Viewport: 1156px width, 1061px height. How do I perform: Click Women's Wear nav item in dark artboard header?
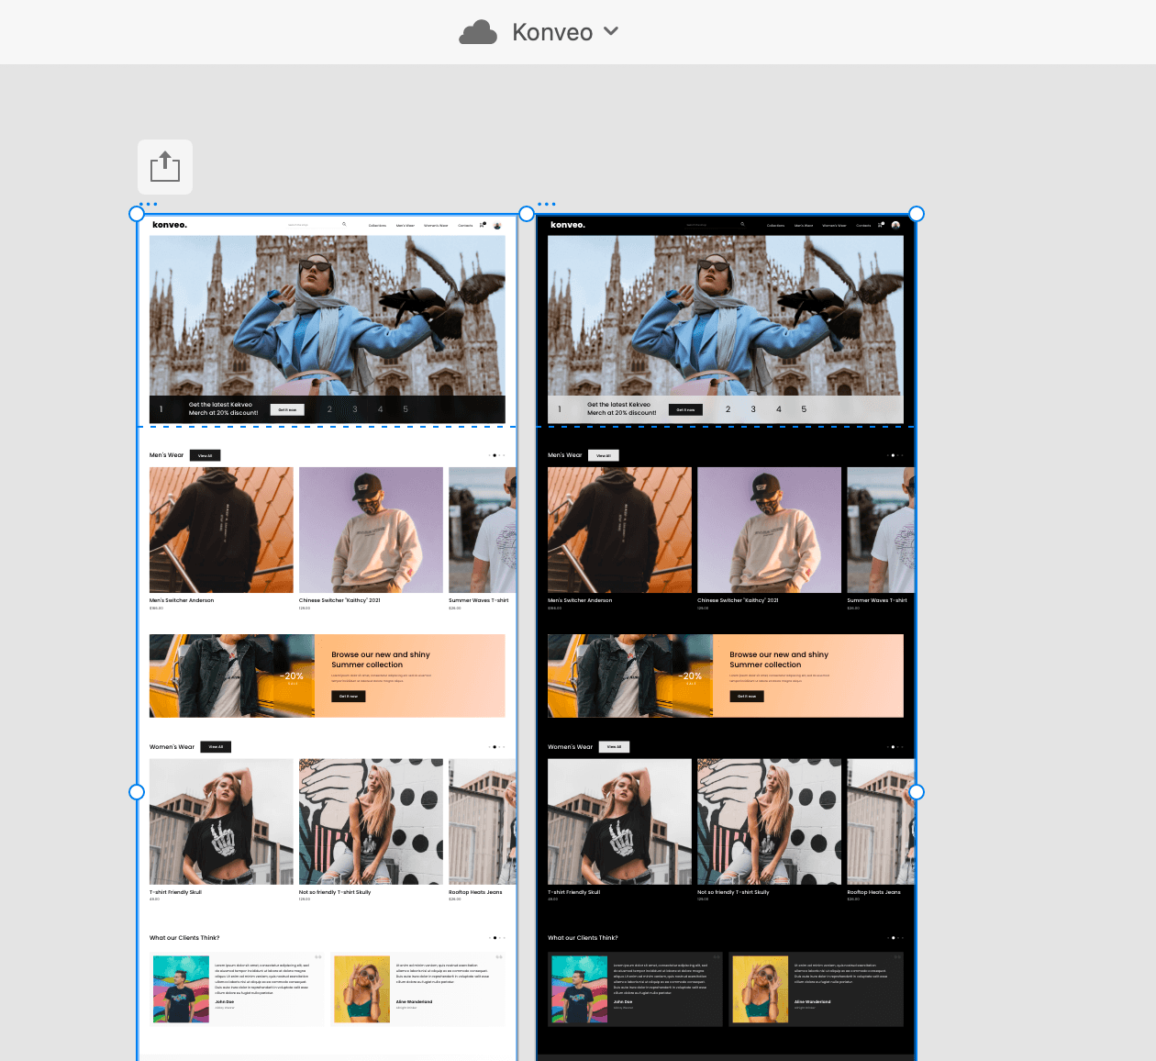coord(834,225)
